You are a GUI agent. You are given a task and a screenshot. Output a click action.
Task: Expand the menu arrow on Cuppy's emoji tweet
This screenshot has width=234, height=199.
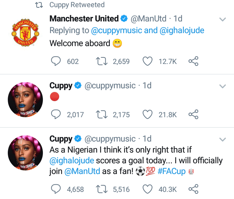coord(223,86)
